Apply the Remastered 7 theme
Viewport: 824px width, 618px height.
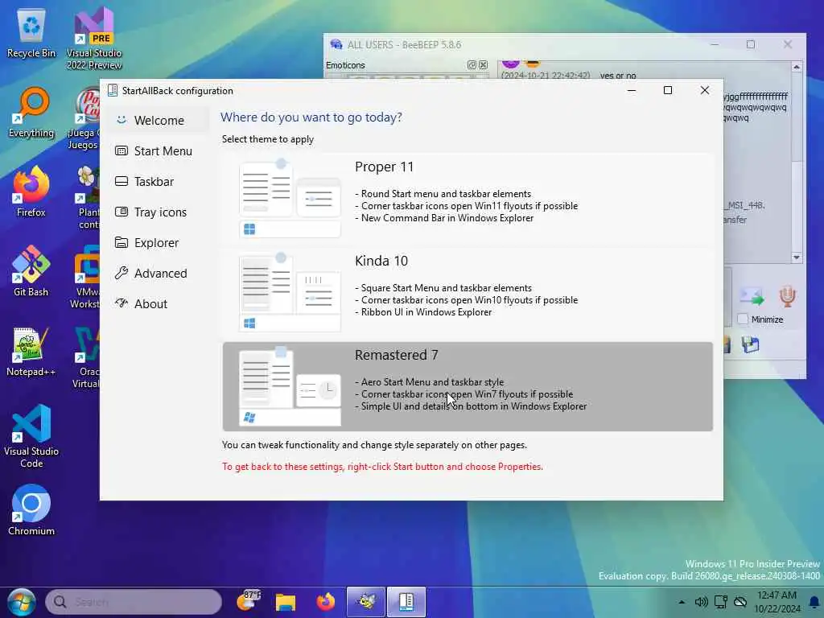pyautogui.click(x=468, y=386)
